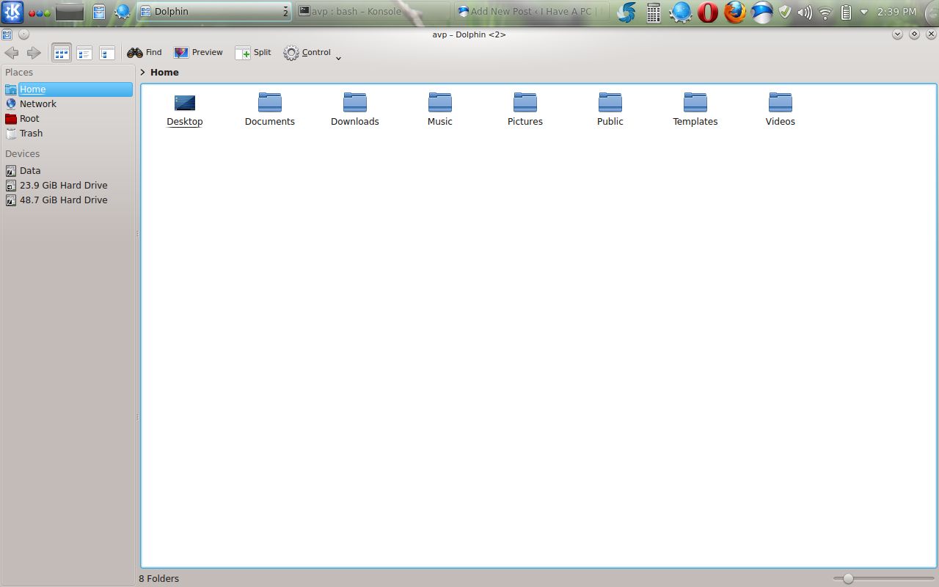939x587 pixels.
Task: Launch the Firefox browser
Action: click(735, 12)
